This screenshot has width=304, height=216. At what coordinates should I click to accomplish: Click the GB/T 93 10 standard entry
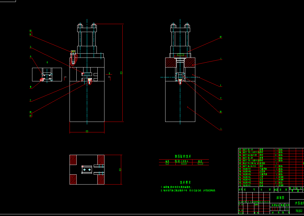click(x=248, y=150)
